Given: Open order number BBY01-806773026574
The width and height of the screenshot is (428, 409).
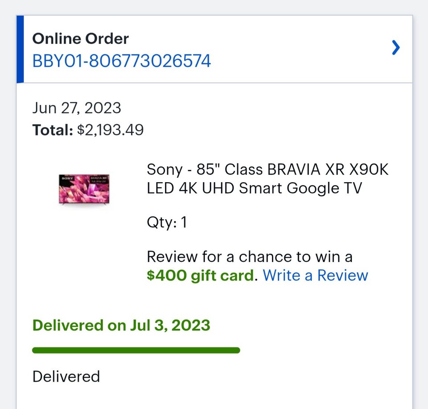Looking at the screenshot, I should tap(121, 61).
